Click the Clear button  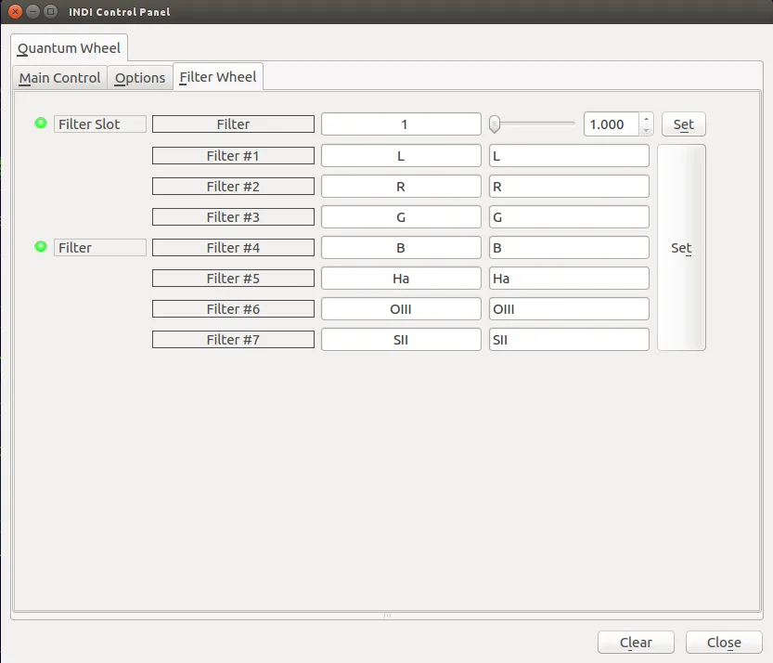tap(636, 643)
